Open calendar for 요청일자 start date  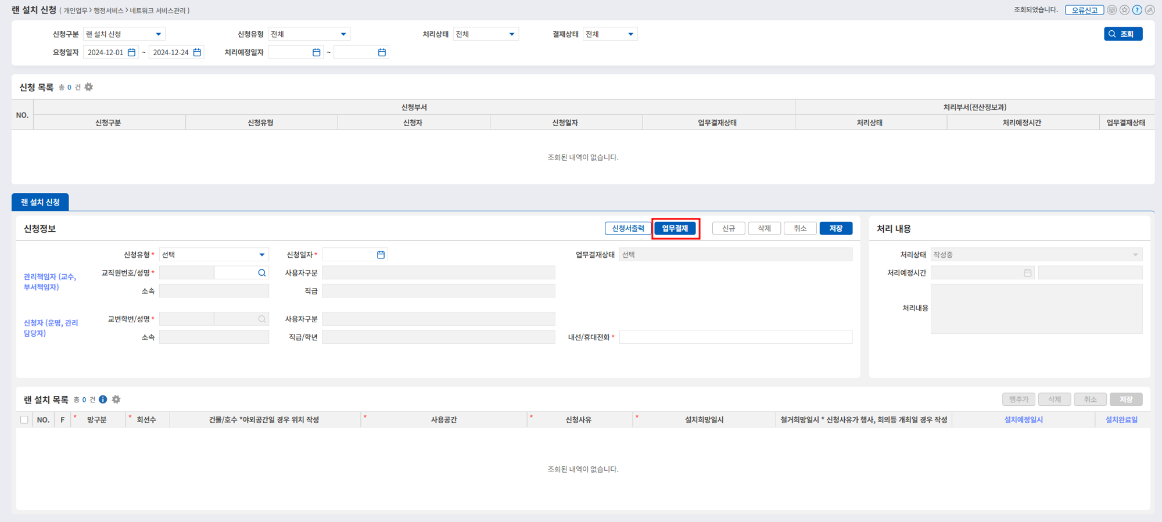(132, 52)
